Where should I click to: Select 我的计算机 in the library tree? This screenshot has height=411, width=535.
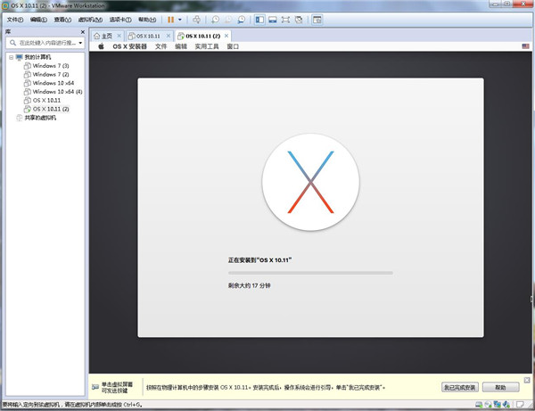point(37,57)
